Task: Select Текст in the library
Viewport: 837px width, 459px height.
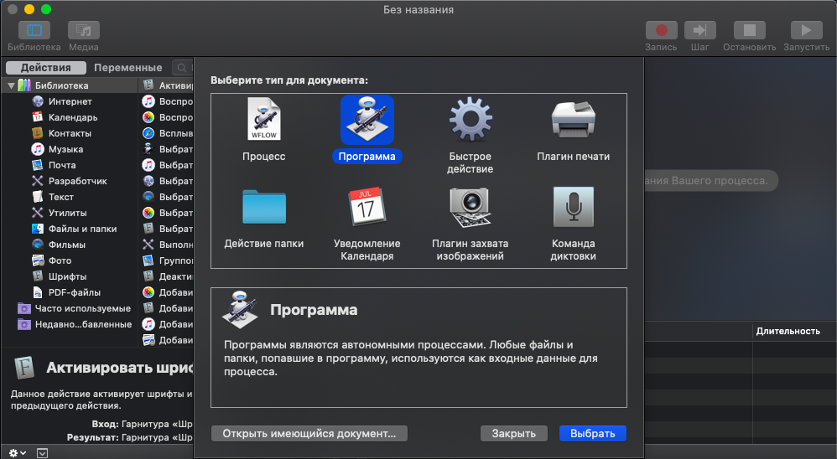Action: tap(61, 197)
